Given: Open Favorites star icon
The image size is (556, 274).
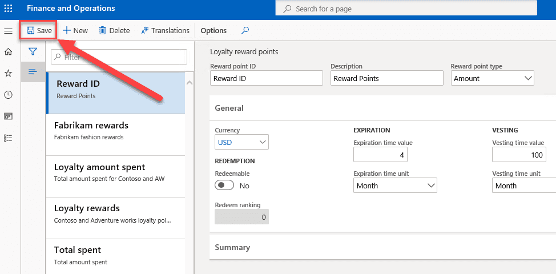Looking at the screenshot, I should click(x=8, y=74).
